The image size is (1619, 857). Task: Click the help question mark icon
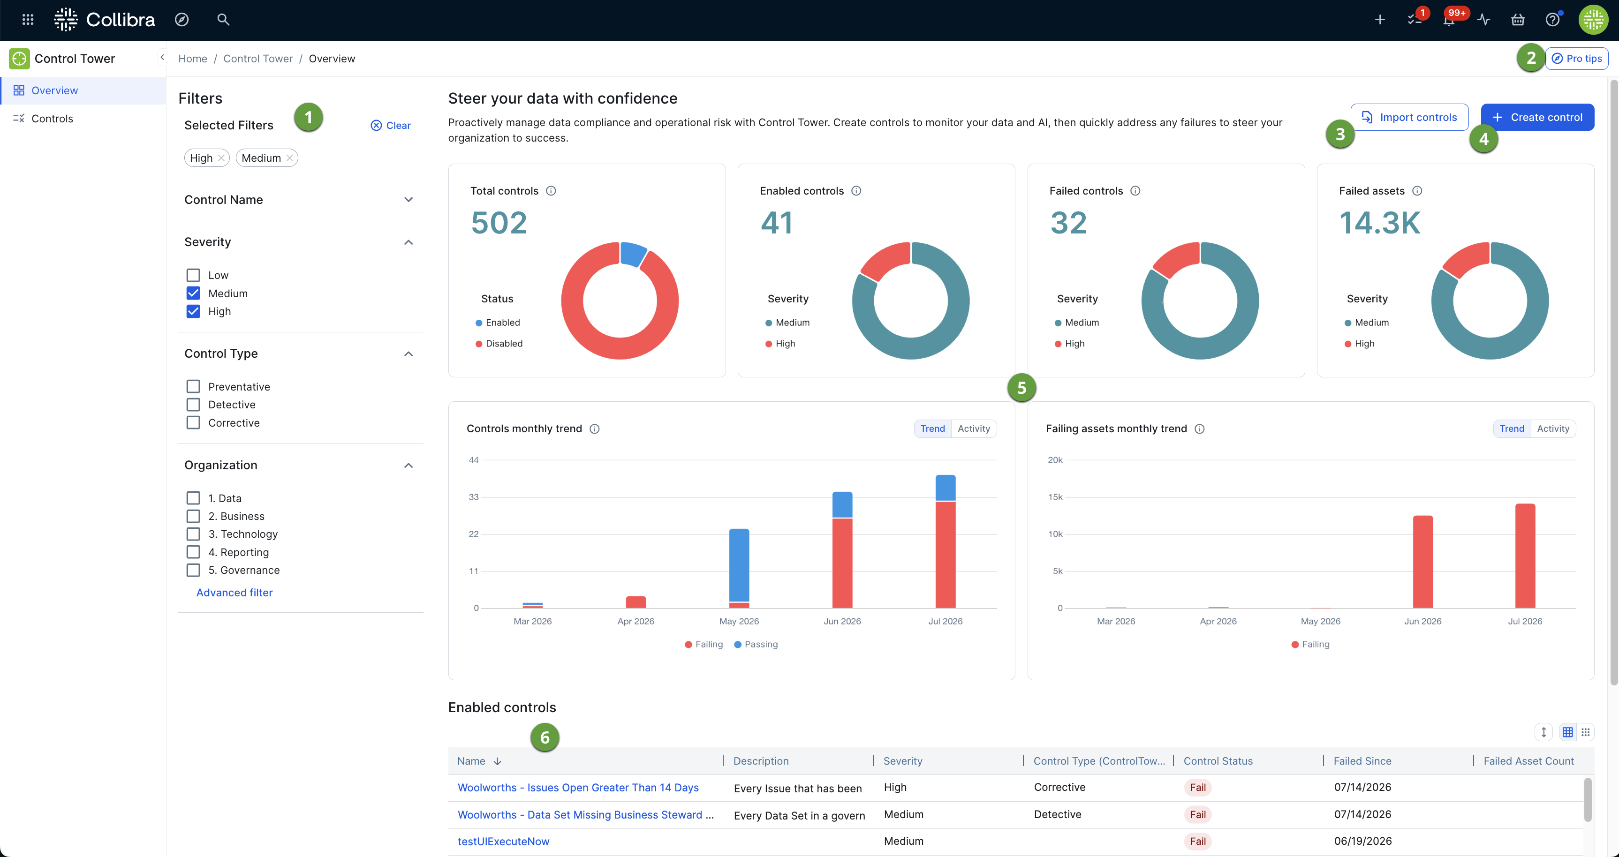(x=1552, y=20)
